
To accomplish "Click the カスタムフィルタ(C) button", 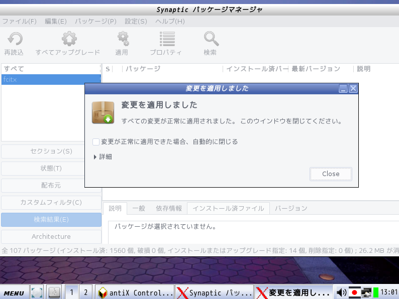I will point(51,203).
